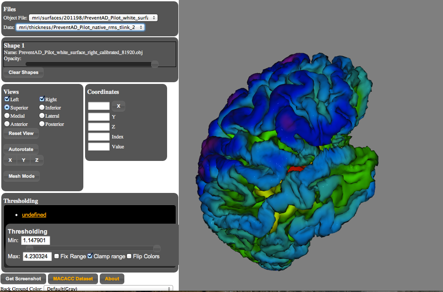Select the Inferior view radio button
Screen dimensions: 443x292
42,107
